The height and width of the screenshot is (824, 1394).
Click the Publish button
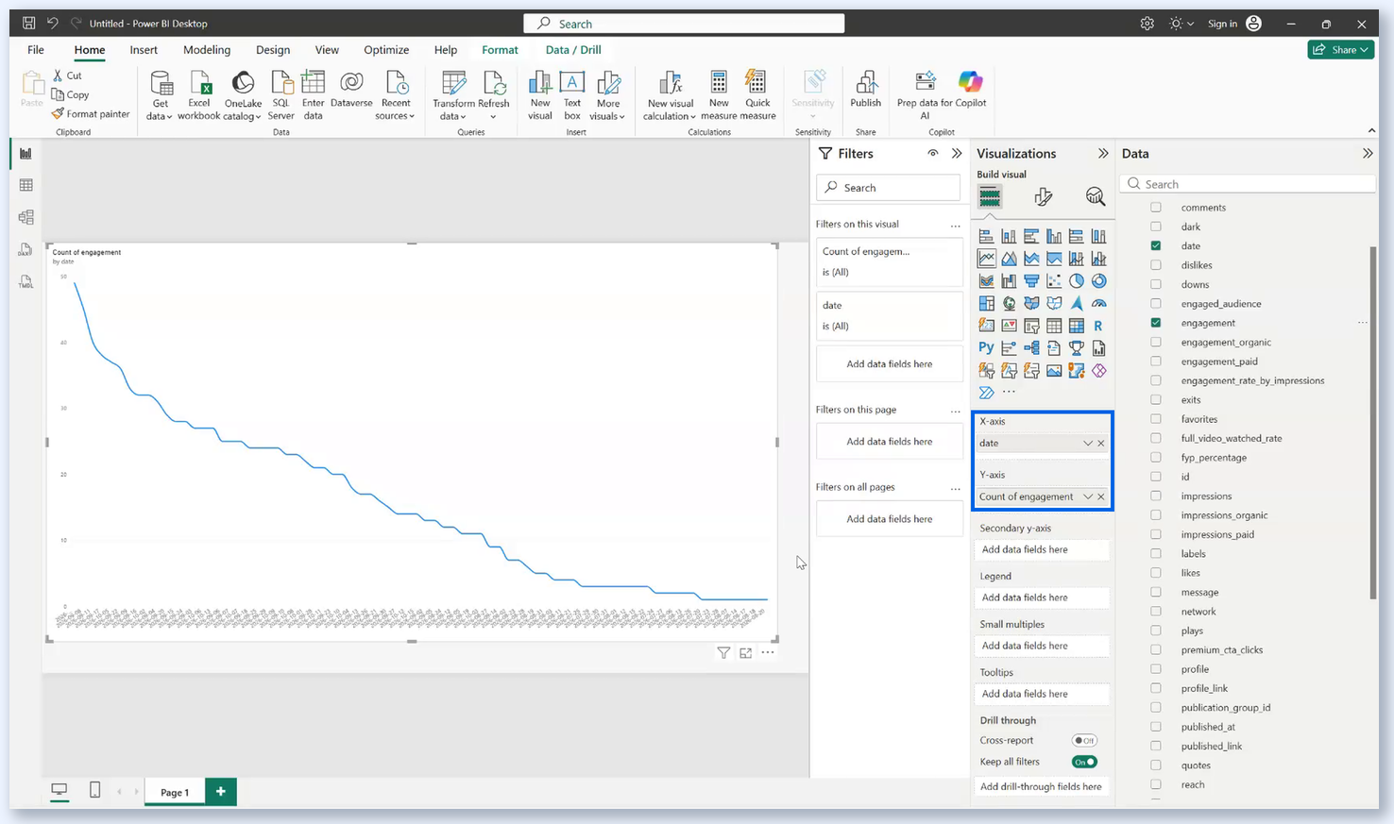point(865,91)
